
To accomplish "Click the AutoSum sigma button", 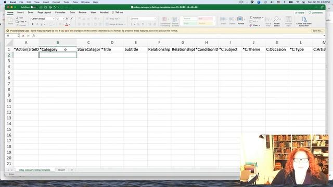I will click(255, 18).
